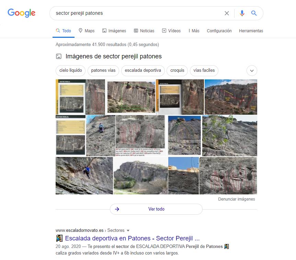Expand the Más menu
Screen dimensions: 296x260
(194, 31)
